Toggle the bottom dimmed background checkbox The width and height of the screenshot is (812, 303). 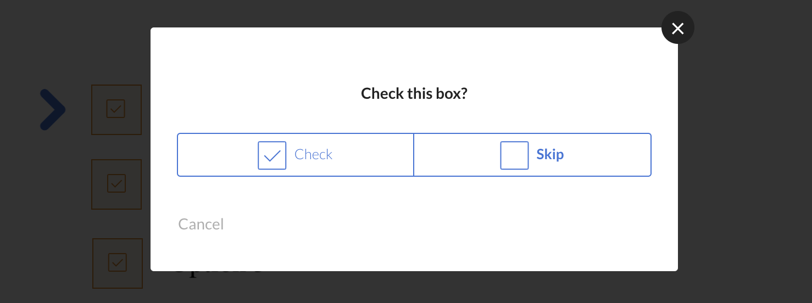coord(118,262)
